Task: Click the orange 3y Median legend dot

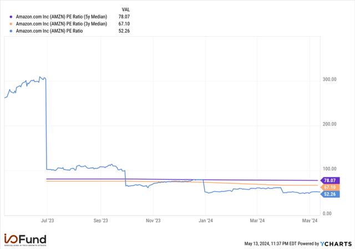Action: tap(11, 24)
